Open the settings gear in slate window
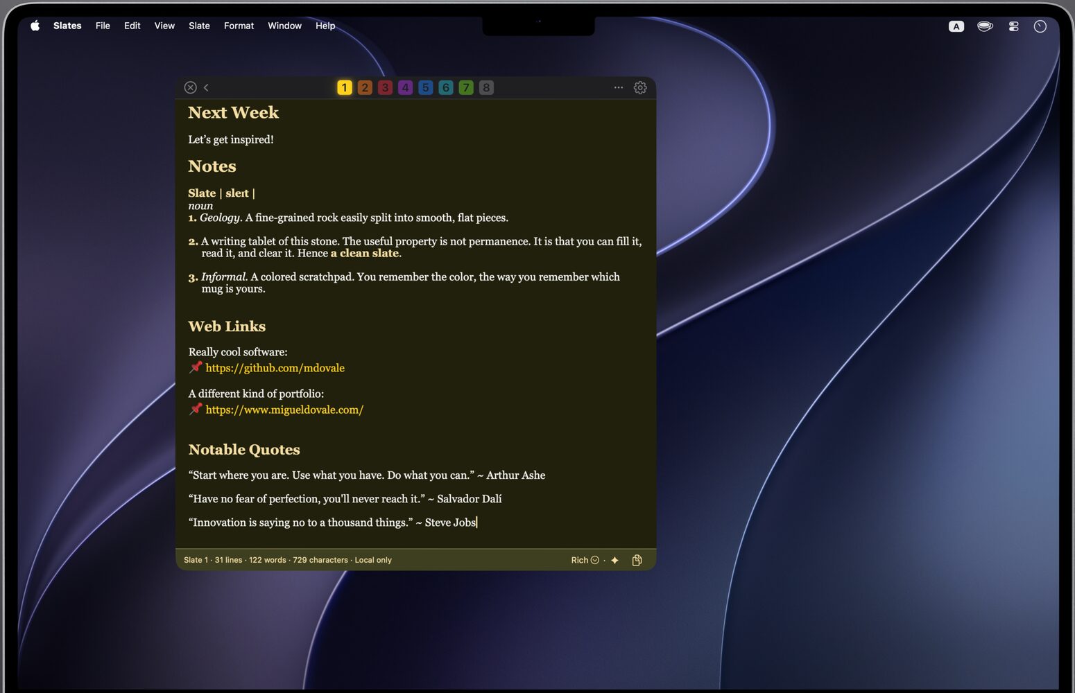This screenshot has width=1075, height=693. pyautogui.click(x=640, y=87)
